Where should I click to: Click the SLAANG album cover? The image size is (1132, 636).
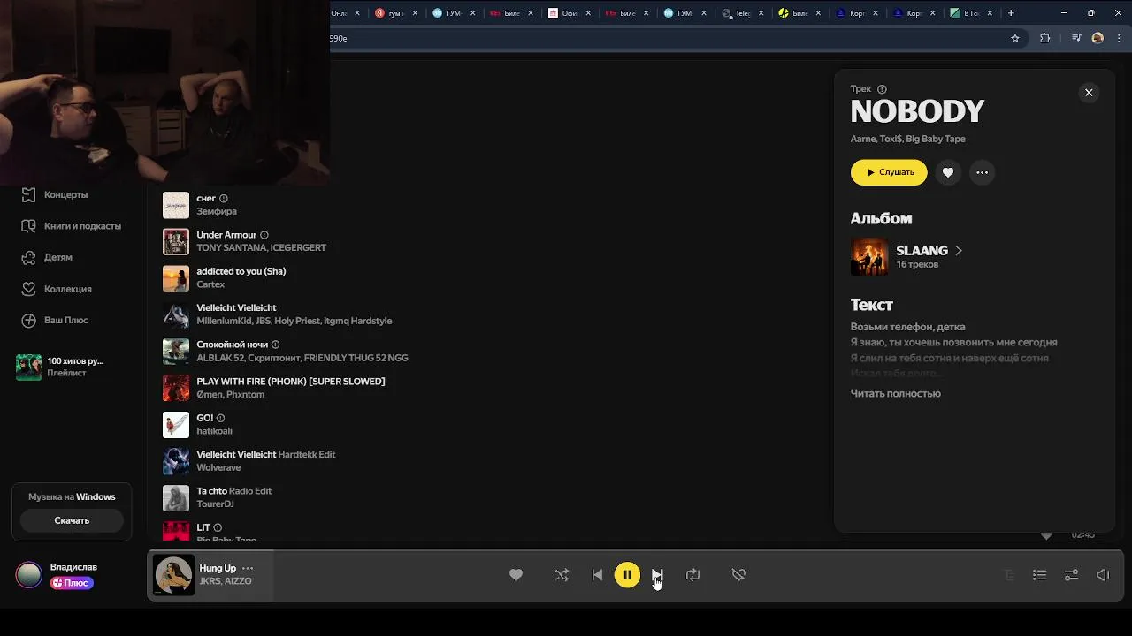[x=869, y=257]
